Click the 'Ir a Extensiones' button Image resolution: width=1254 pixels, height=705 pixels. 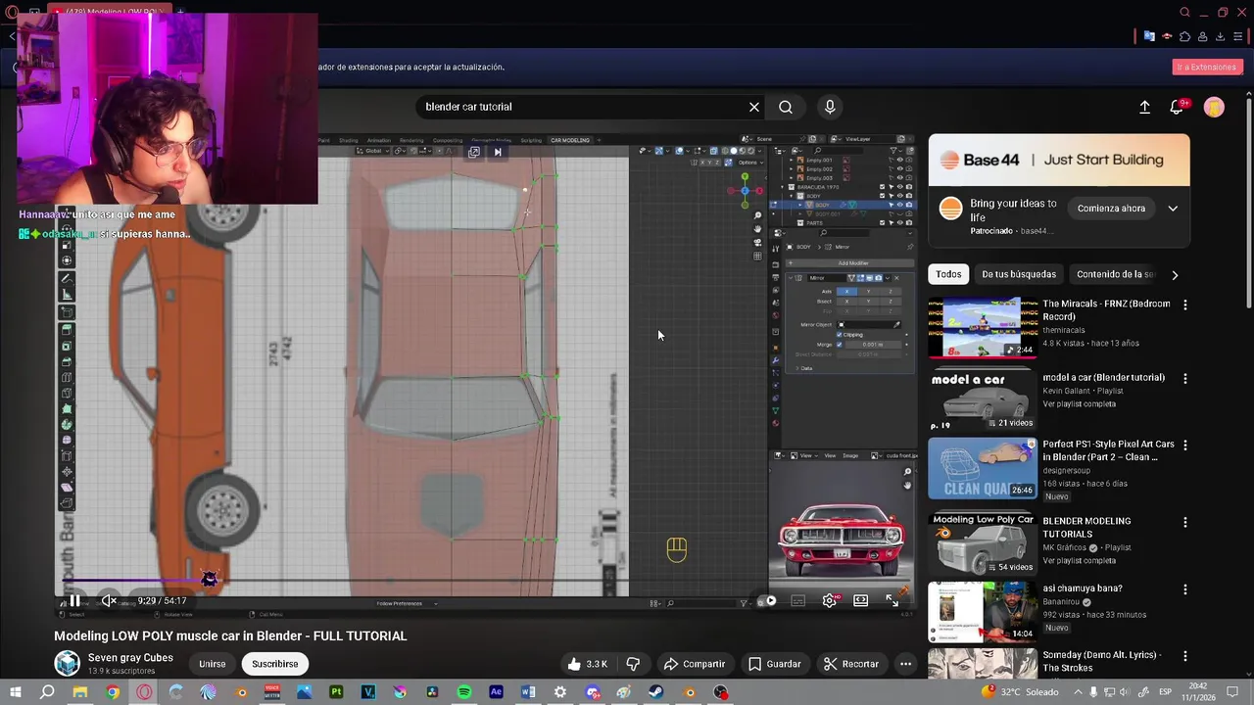[1207, 67]
